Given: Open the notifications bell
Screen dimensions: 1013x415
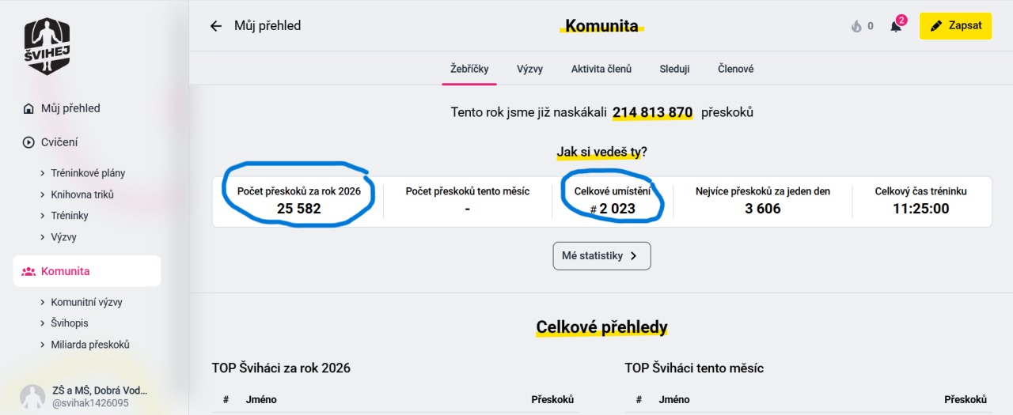Looking at the screenshot, I should (896, 26).
